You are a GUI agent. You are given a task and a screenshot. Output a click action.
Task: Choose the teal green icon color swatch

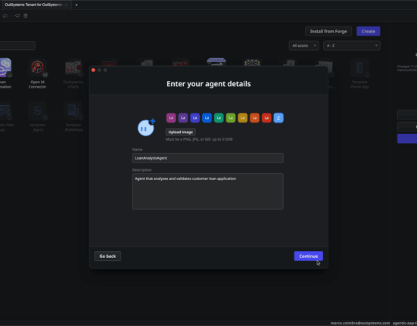click(219, 118)
